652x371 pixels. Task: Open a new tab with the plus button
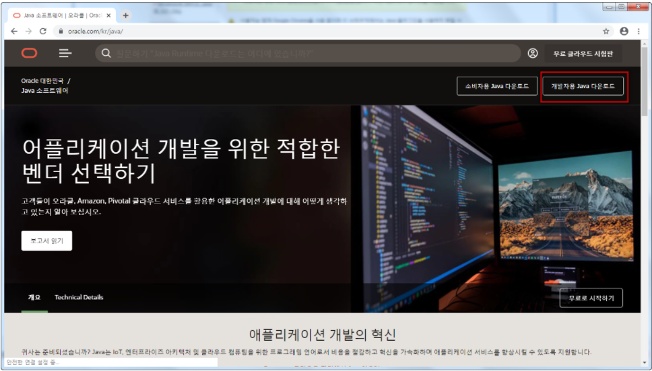click(x=125, y=15)
